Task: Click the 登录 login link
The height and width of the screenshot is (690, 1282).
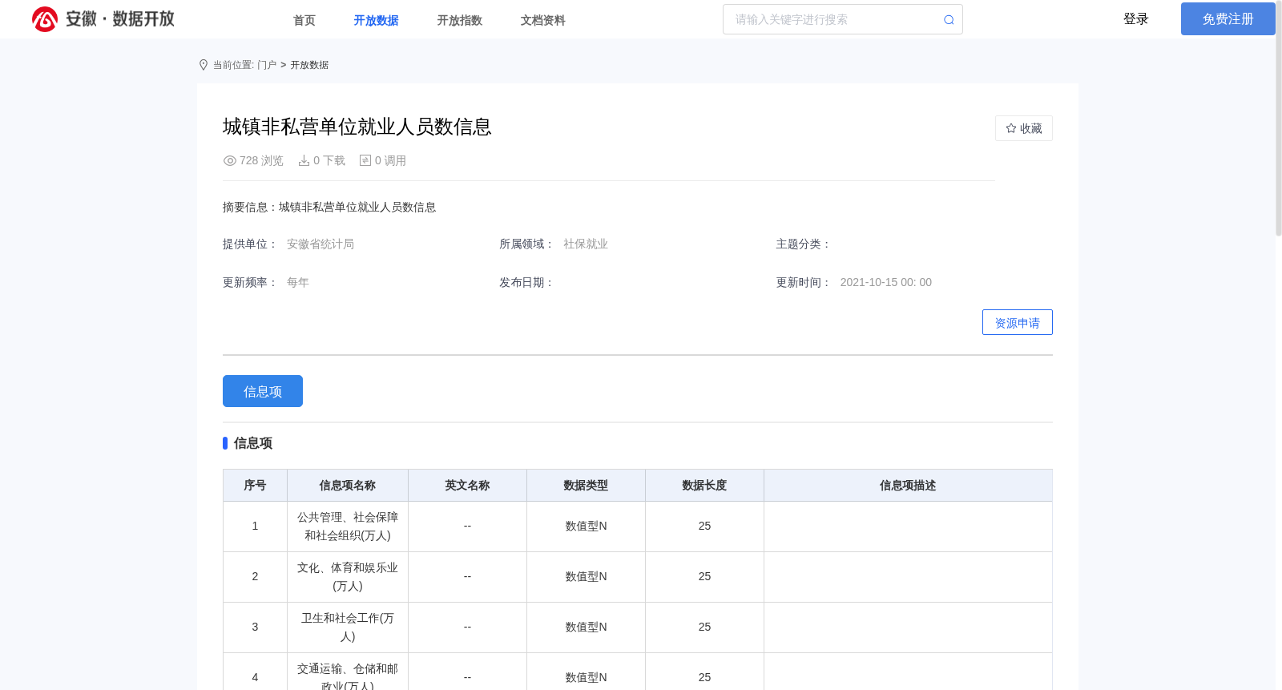Action: (1136, 19)
